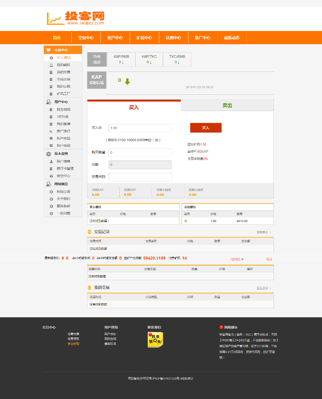
Task: Click the green down arrow in KAP 实时行情
Action: (128, 81)
